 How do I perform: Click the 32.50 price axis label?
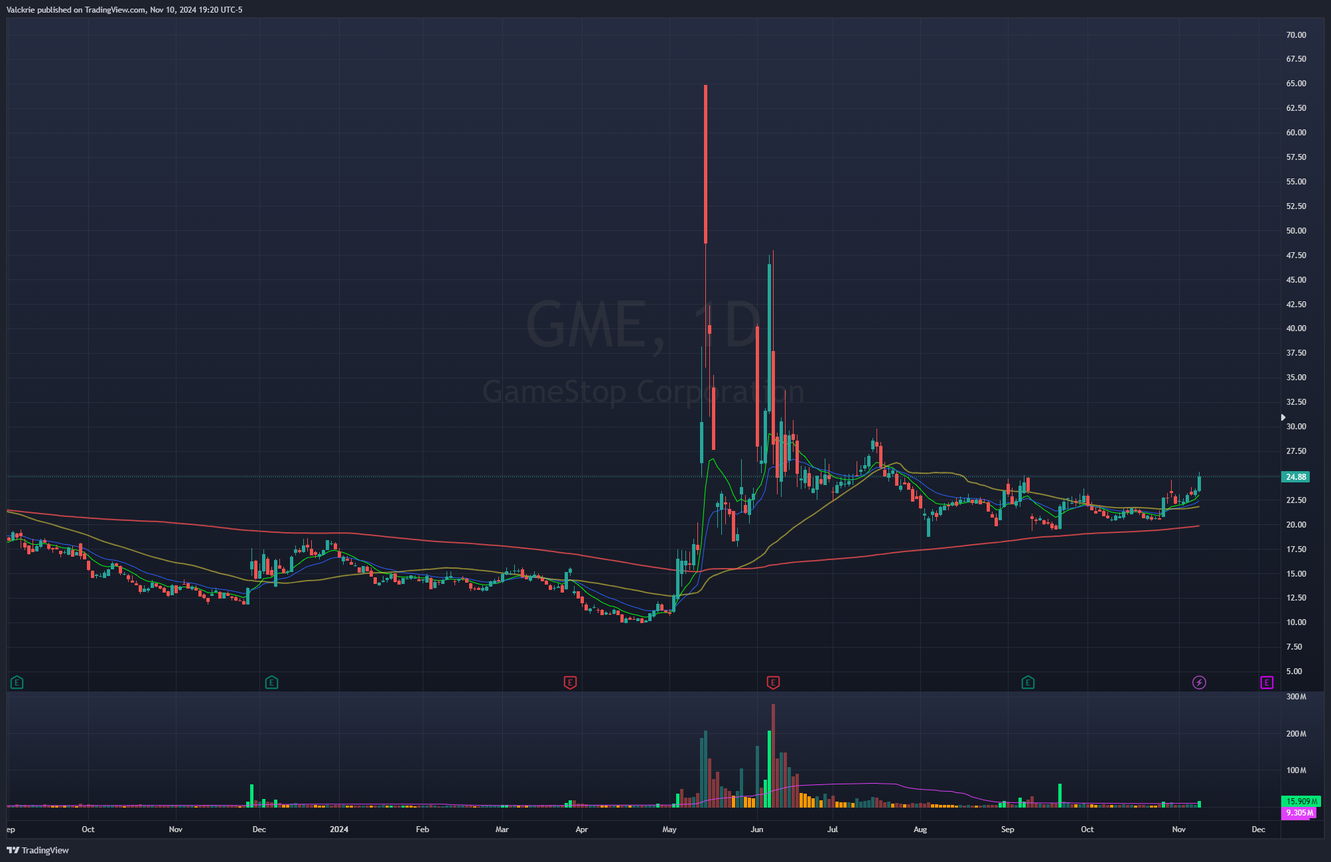[1296, 402]
